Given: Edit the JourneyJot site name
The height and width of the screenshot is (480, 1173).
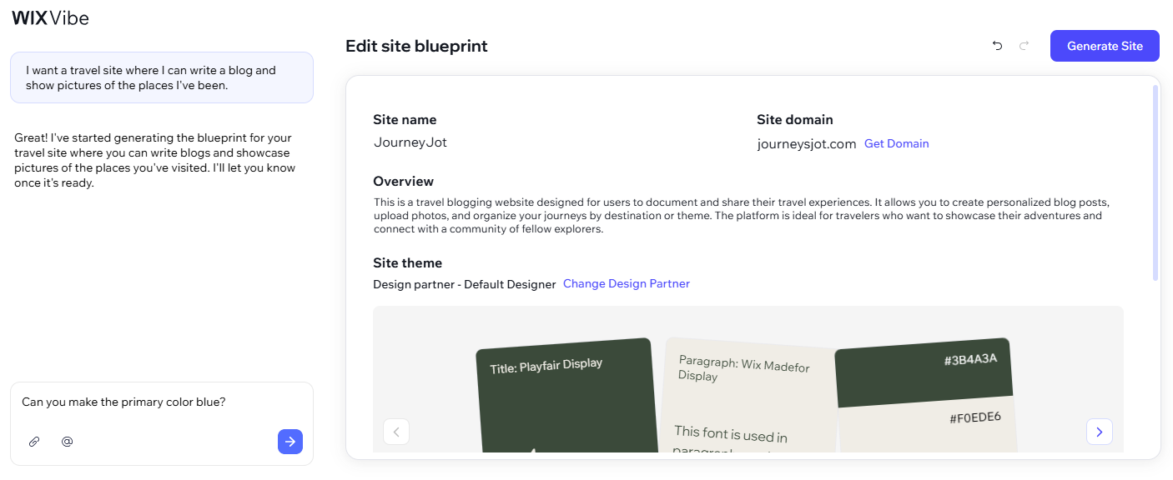Looking at the screenshot, I should pyautogui.click(x=410, y=142).
